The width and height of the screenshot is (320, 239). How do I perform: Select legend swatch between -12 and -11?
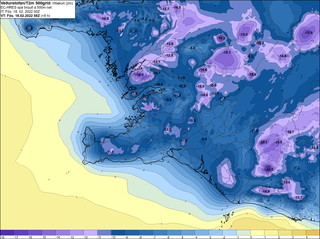pyautogui.click(x=91, y=233)
